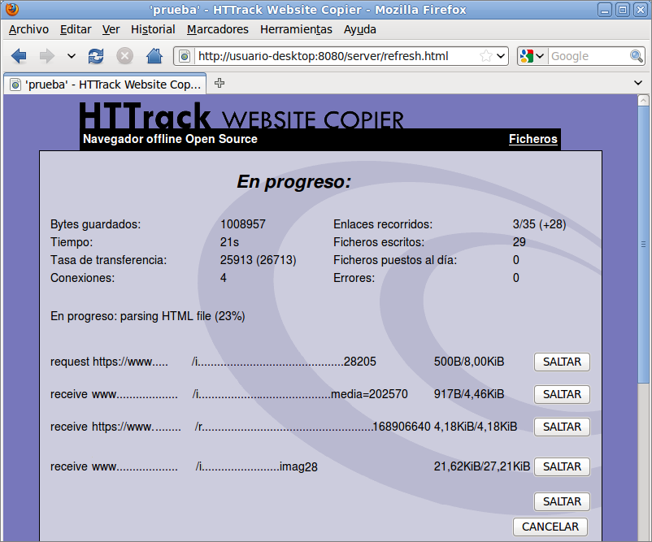Screen dimensions: 652x542
Task: Click the 'Enlaces recorridos:' value 3/35 (+28)
Action: pos(539,224)
